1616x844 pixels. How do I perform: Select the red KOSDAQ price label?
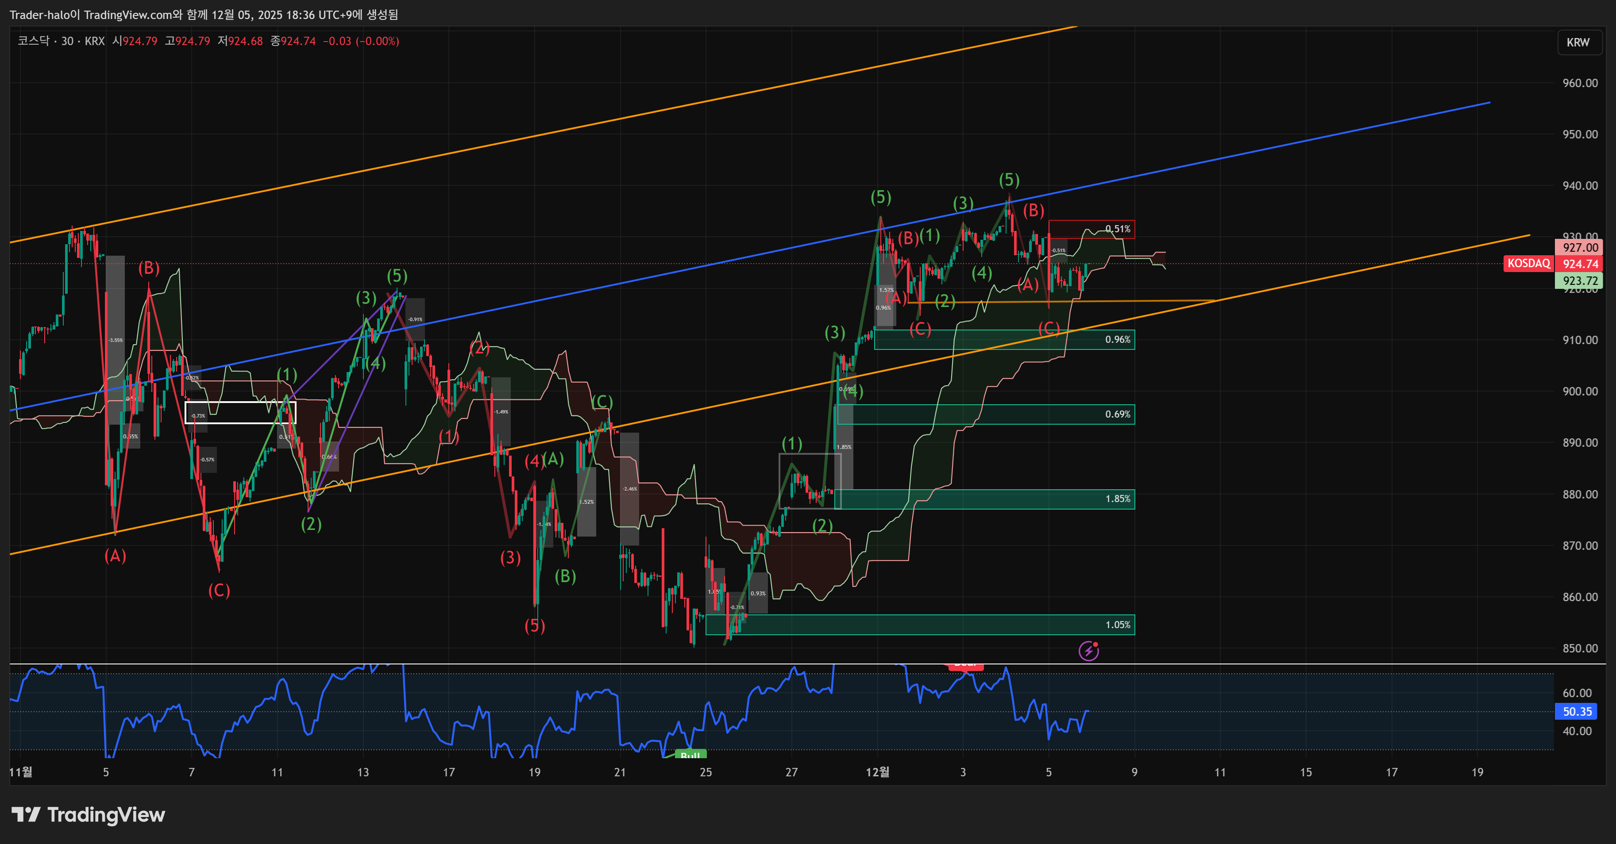pyautogui.click(x=1529, y=263)
